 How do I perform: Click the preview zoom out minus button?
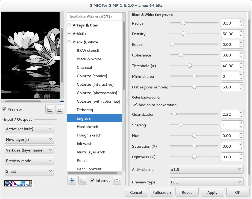coord(49,109)
